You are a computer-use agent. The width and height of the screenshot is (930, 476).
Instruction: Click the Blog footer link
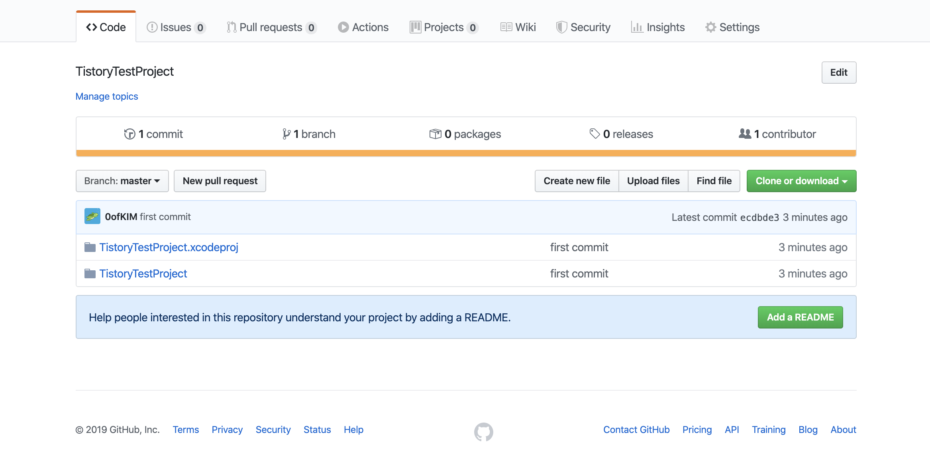[808, 430]
